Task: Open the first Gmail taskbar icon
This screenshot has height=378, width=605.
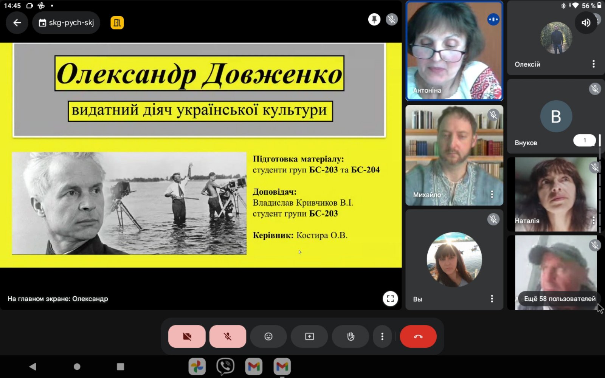Action: tap(254, 366)
